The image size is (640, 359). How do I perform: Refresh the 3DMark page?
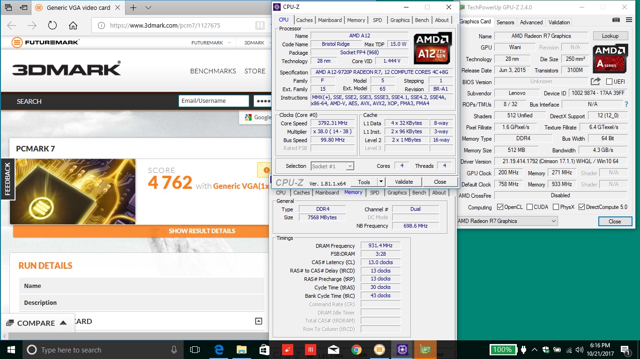52,25
